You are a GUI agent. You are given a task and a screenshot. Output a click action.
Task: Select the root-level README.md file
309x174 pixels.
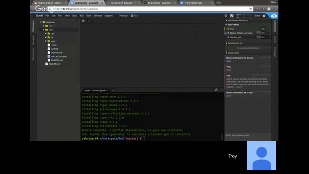coord(55,64)
